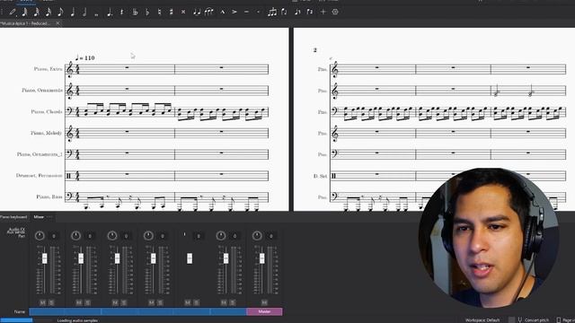The image size is (575, 323).
Task: Add accent articulation
Action: coord(234,12)
